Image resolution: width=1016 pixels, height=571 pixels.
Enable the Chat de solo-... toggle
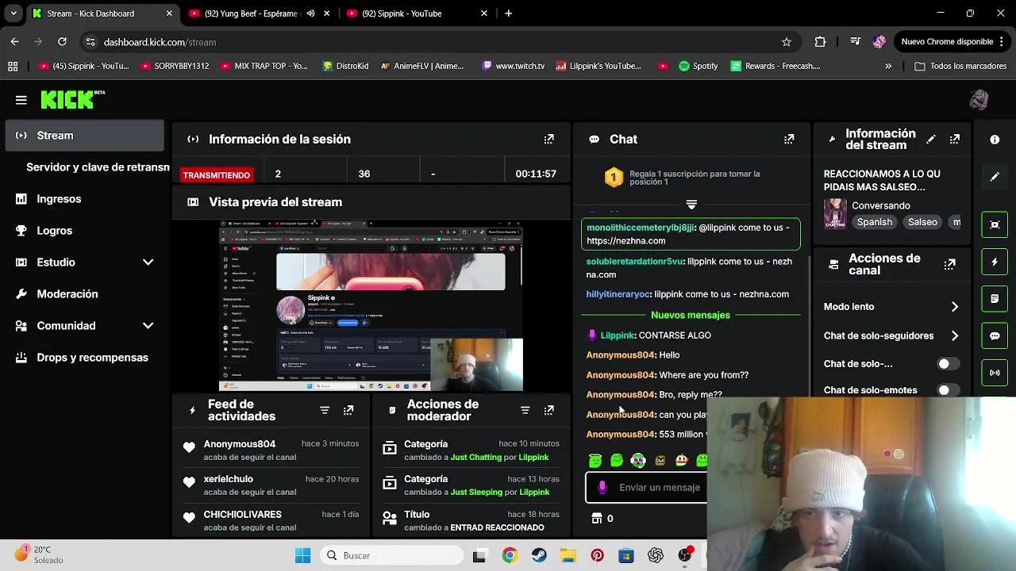click(x=948, y=364)
